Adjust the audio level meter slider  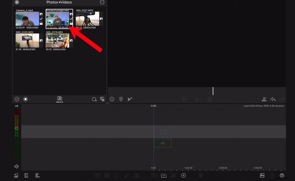click(17, 128)
